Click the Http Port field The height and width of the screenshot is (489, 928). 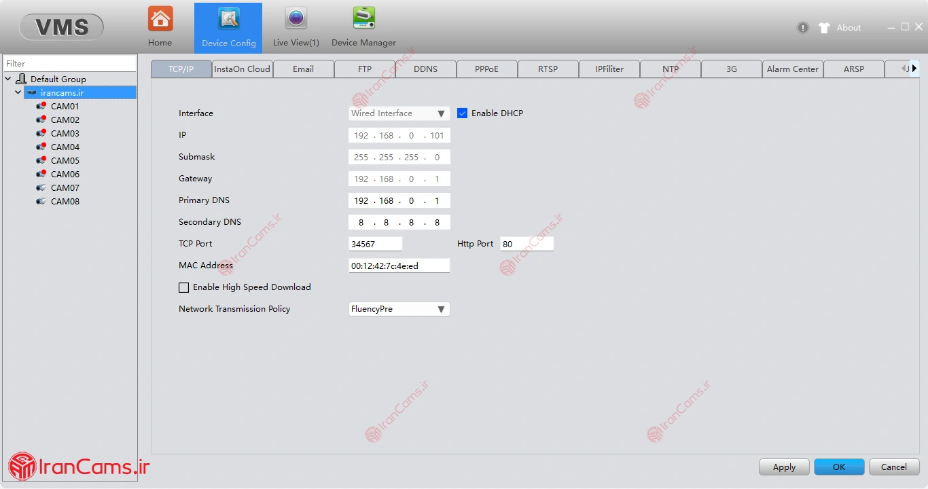click(527, 244)
